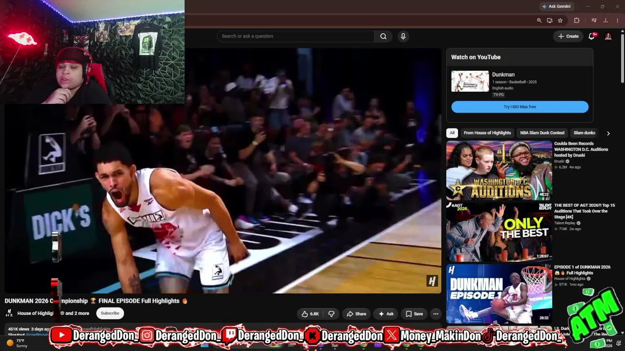The height and width of the screenshot is (351, 625).
Task: Open the Chrome three-dot menu
Action: (x=618, y=20)
